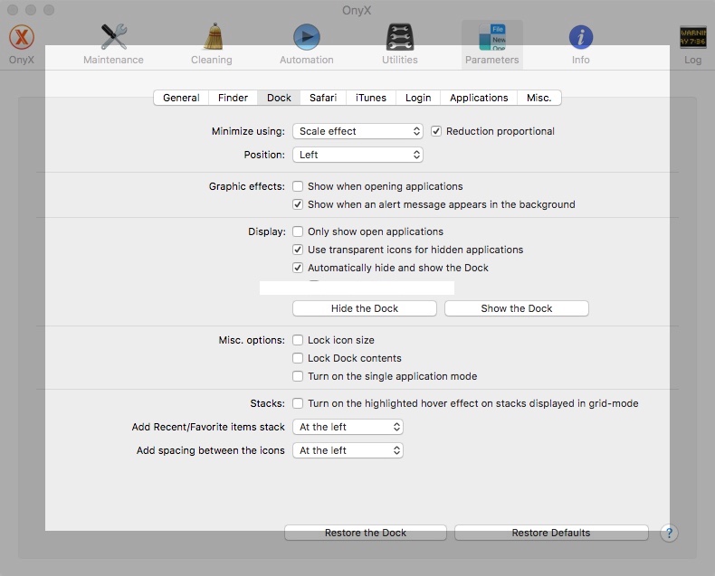This screenshot has width=715, height=576.
Task: Turn on the single application mode
Action: (298, 376)
